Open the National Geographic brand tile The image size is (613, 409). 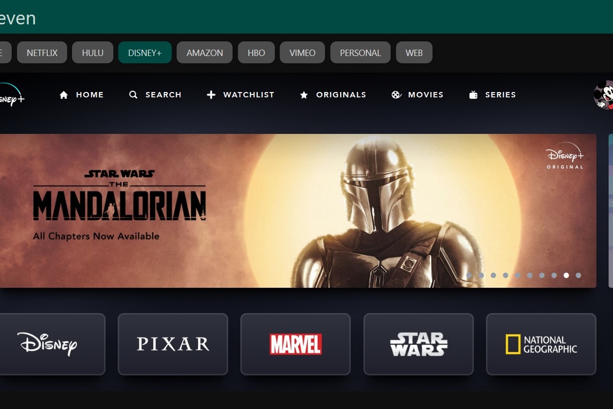click(541, 344)
